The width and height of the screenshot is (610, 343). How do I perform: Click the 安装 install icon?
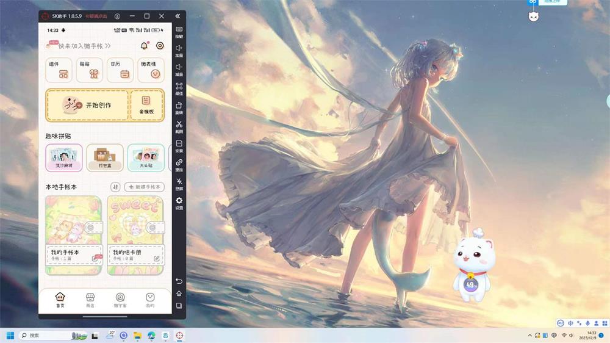click(x=179, y=143)
